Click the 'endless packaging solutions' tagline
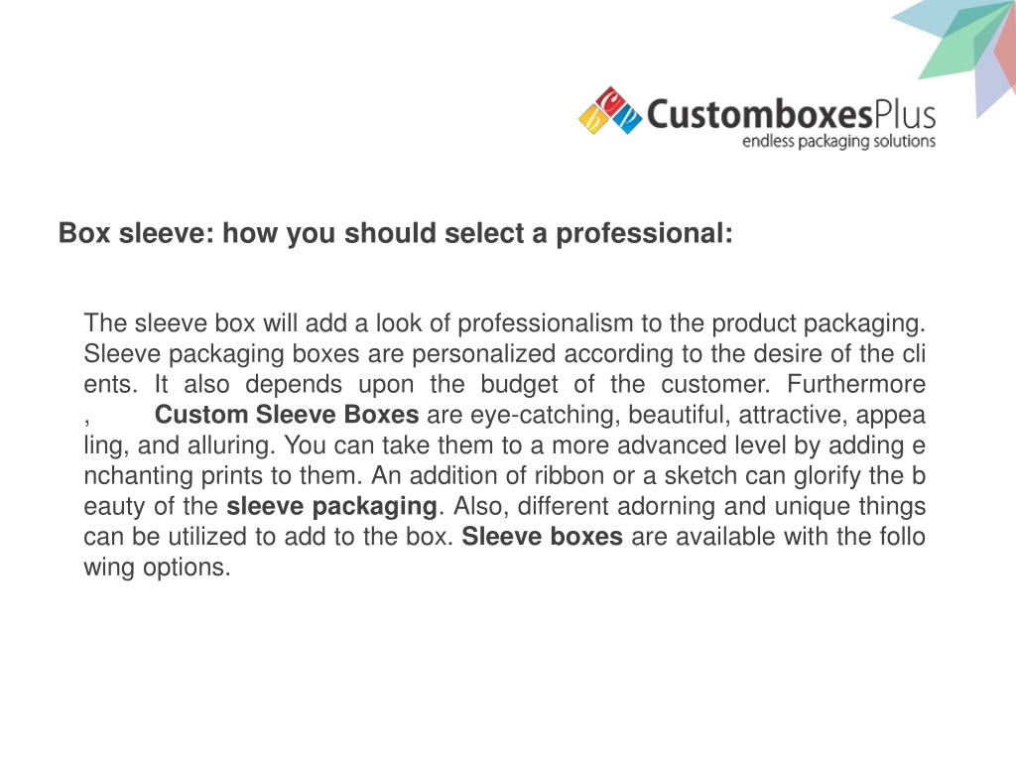Image resolution: width=1016 pixels, height=762 pixels. (838, 141)
